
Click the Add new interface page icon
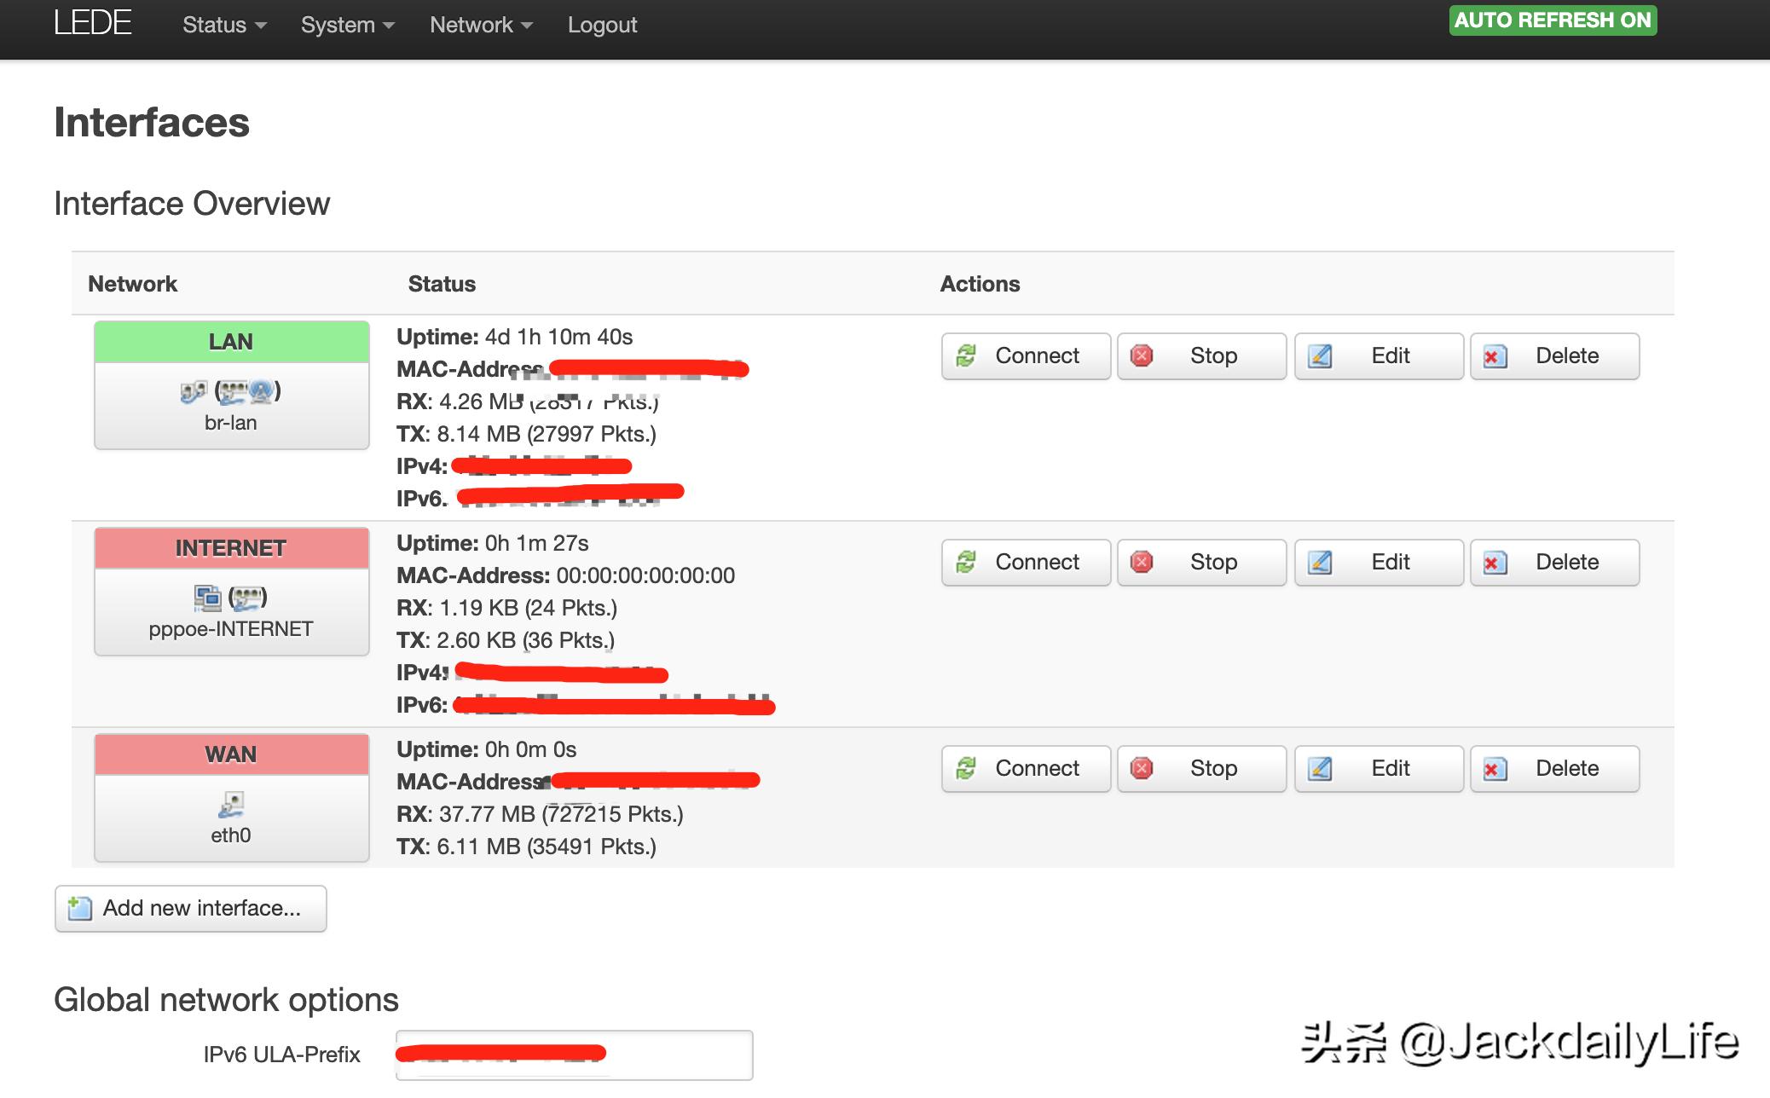(80, 908)
